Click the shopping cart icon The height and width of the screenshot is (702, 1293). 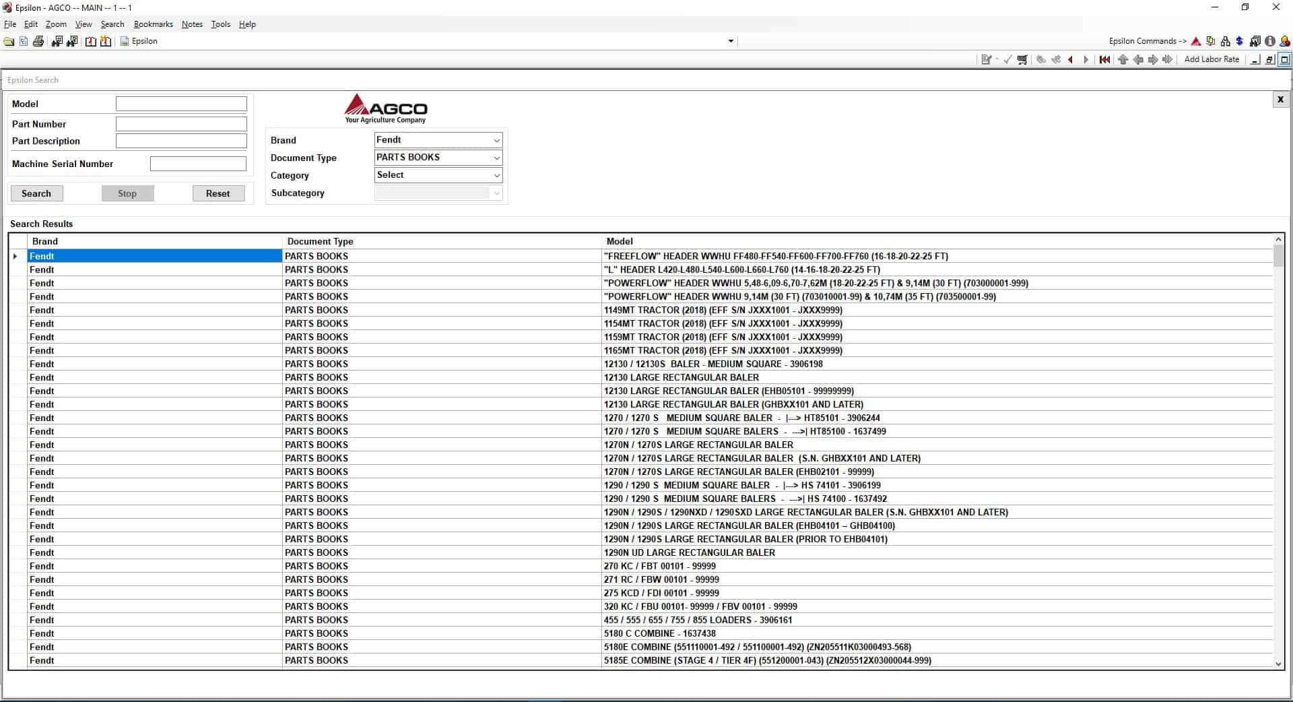click(x=1022, y=60)
